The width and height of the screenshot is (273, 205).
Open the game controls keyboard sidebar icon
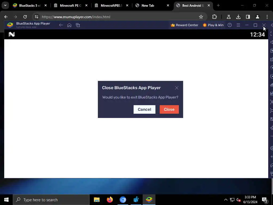(x=271, y=59)
